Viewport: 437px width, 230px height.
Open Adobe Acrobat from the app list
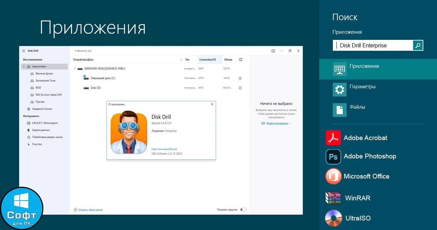357,138
